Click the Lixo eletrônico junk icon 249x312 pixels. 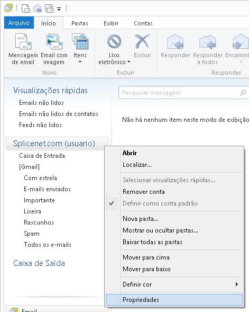tap(114, 41)
